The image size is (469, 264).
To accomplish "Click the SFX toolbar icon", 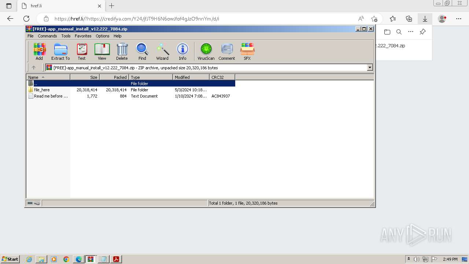I will click(x=247, y=51).
